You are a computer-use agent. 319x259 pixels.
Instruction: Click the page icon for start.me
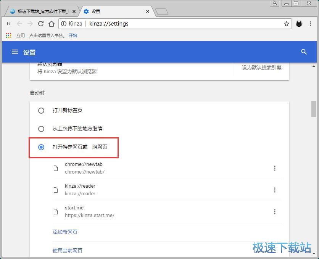[56, 212]
